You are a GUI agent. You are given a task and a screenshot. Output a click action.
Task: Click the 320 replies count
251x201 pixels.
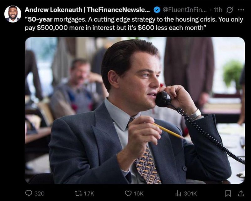click(x=39, y=193)
